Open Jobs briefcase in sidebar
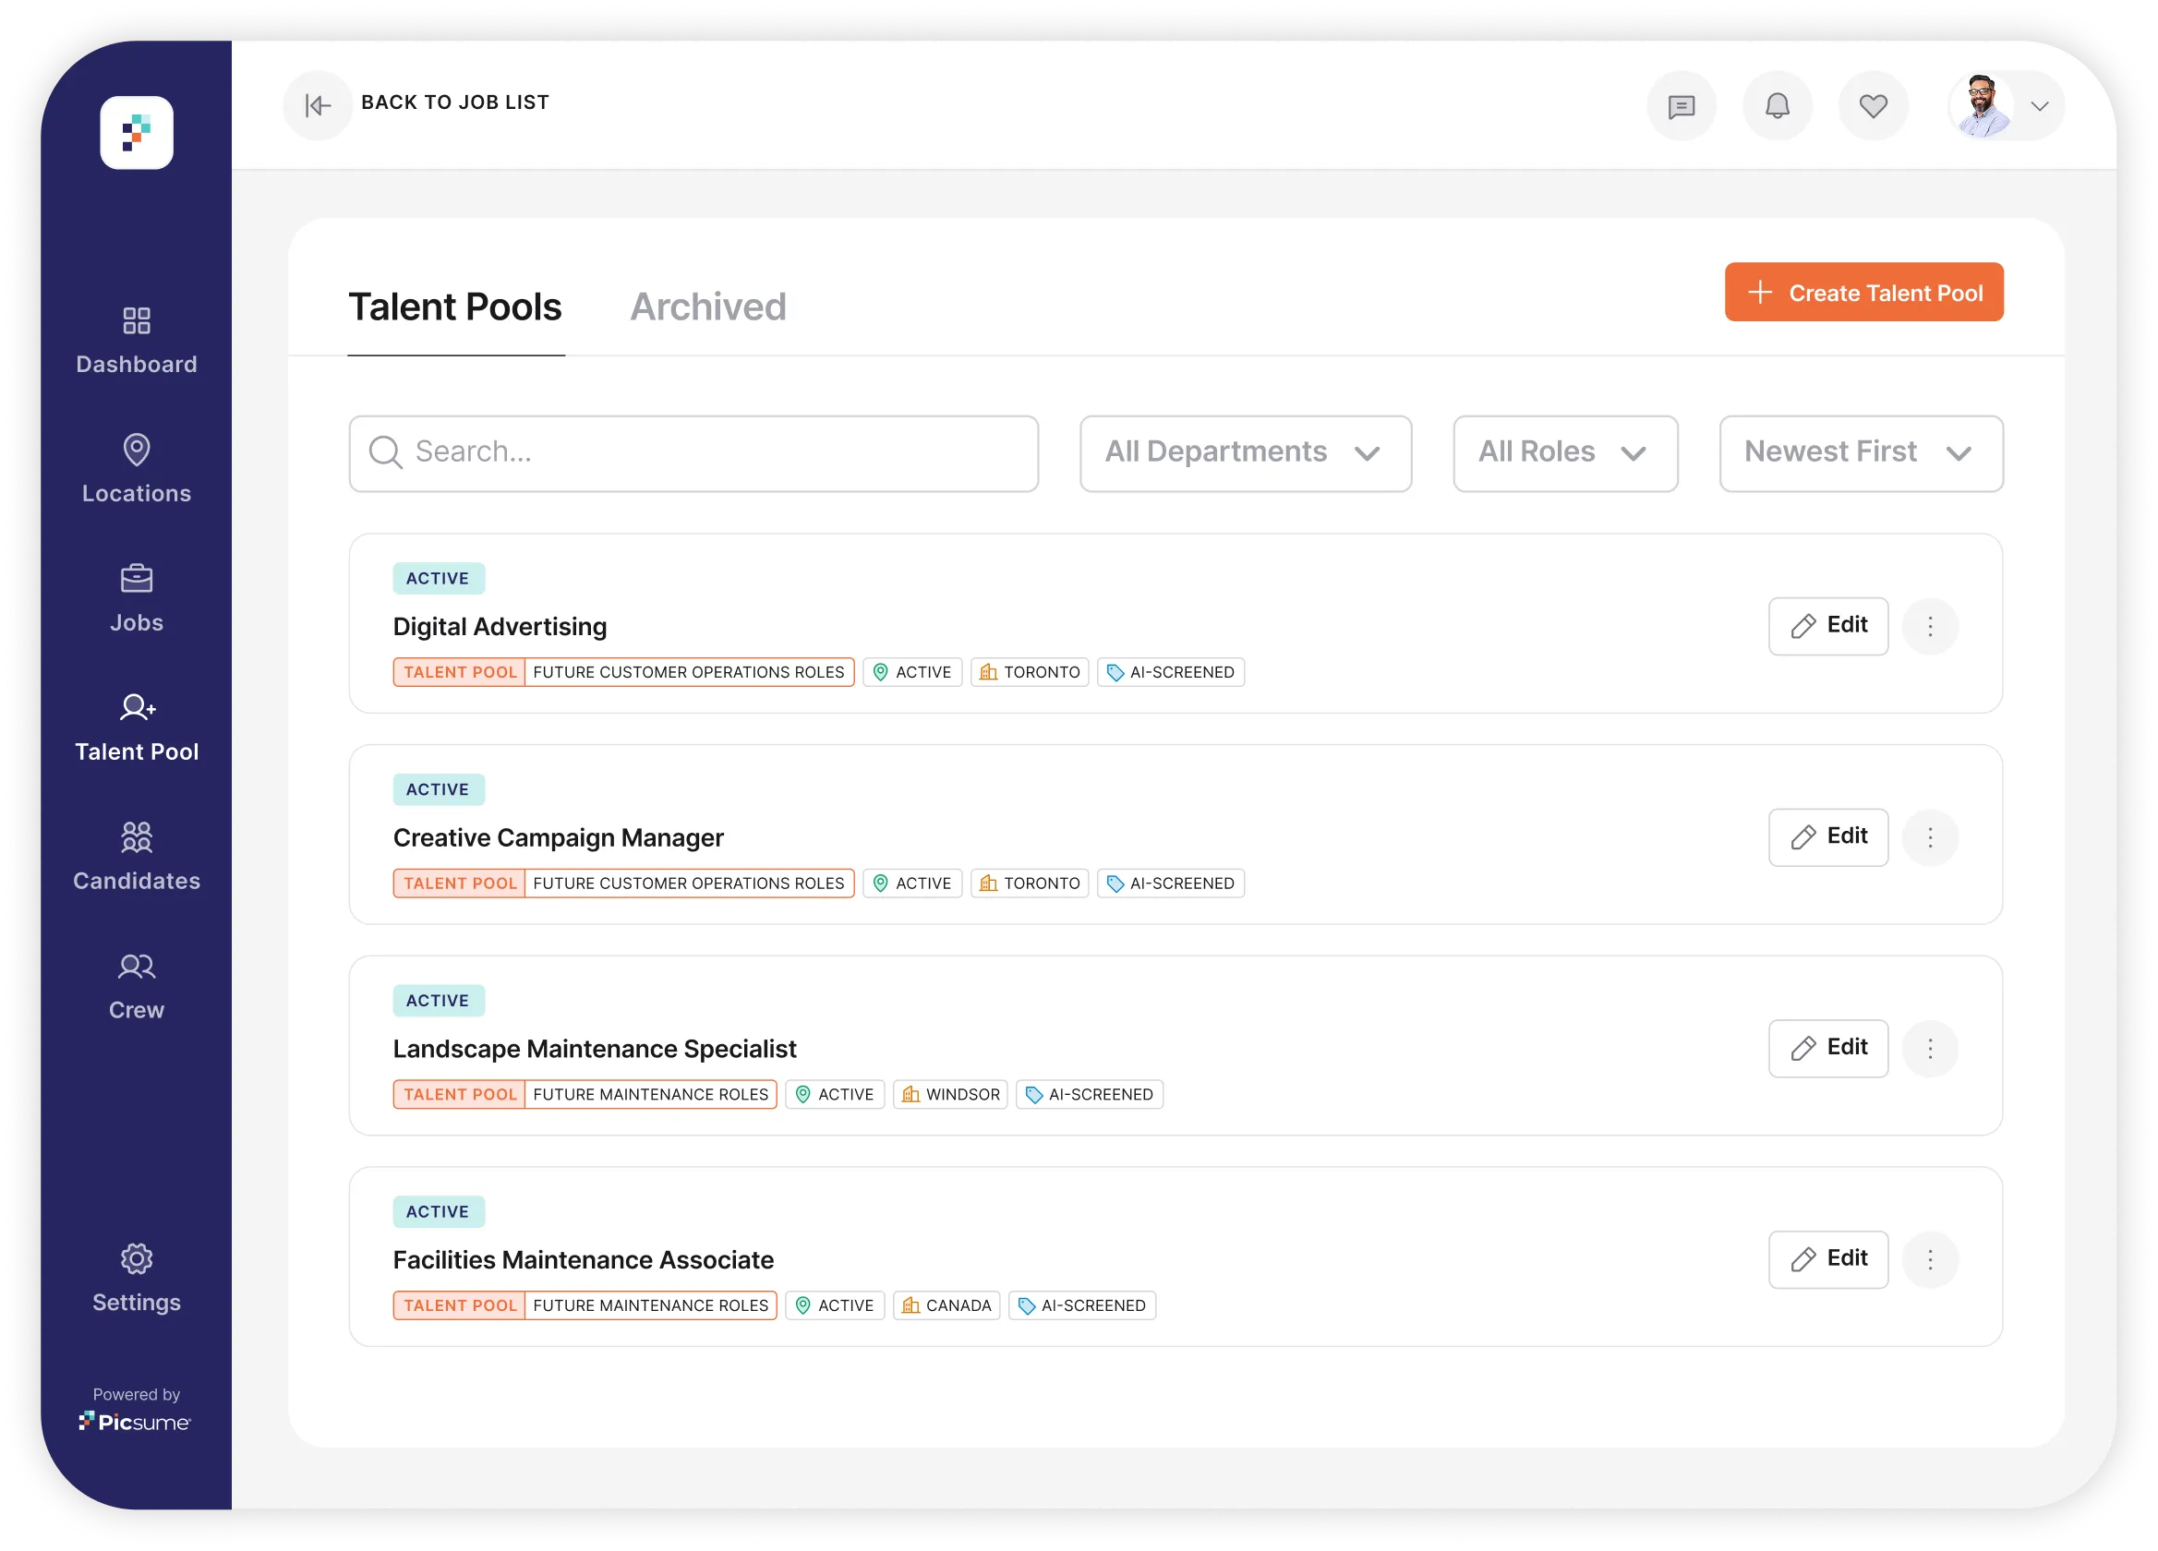 136,598
